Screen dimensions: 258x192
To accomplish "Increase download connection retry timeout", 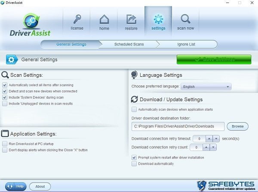I will point(209,139).
